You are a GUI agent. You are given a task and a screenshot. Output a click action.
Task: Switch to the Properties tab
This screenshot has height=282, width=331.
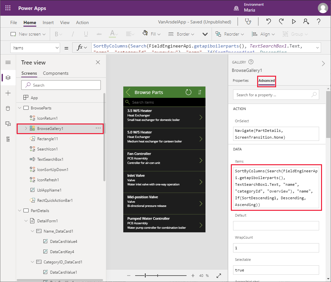tap(240, 81)
